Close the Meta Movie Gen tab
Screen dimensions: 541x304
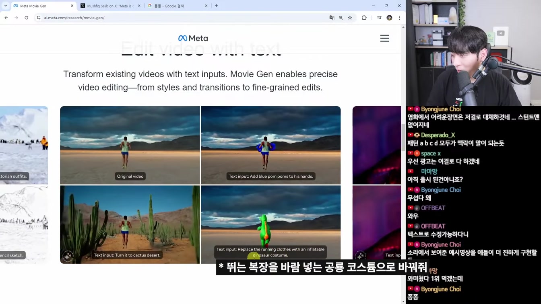72,6
